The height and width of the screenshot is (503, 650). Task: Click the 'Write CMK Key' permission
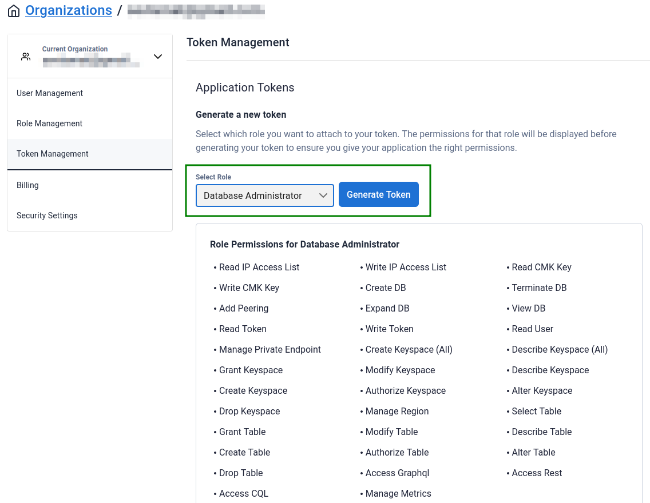(249, 288)
